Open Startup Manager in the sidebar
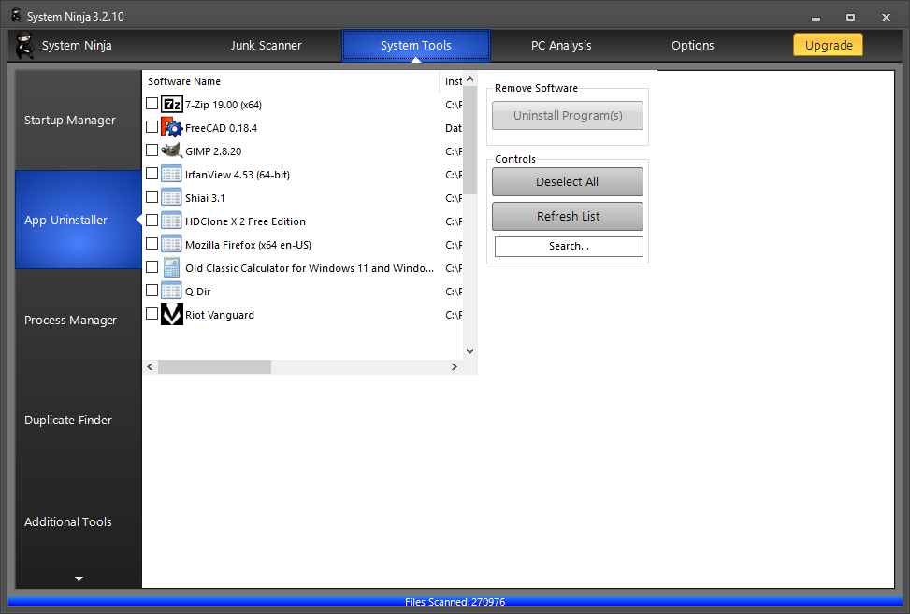Image resolution: width=910 pixels, height=614 pixels. click(x=79, y=120)
